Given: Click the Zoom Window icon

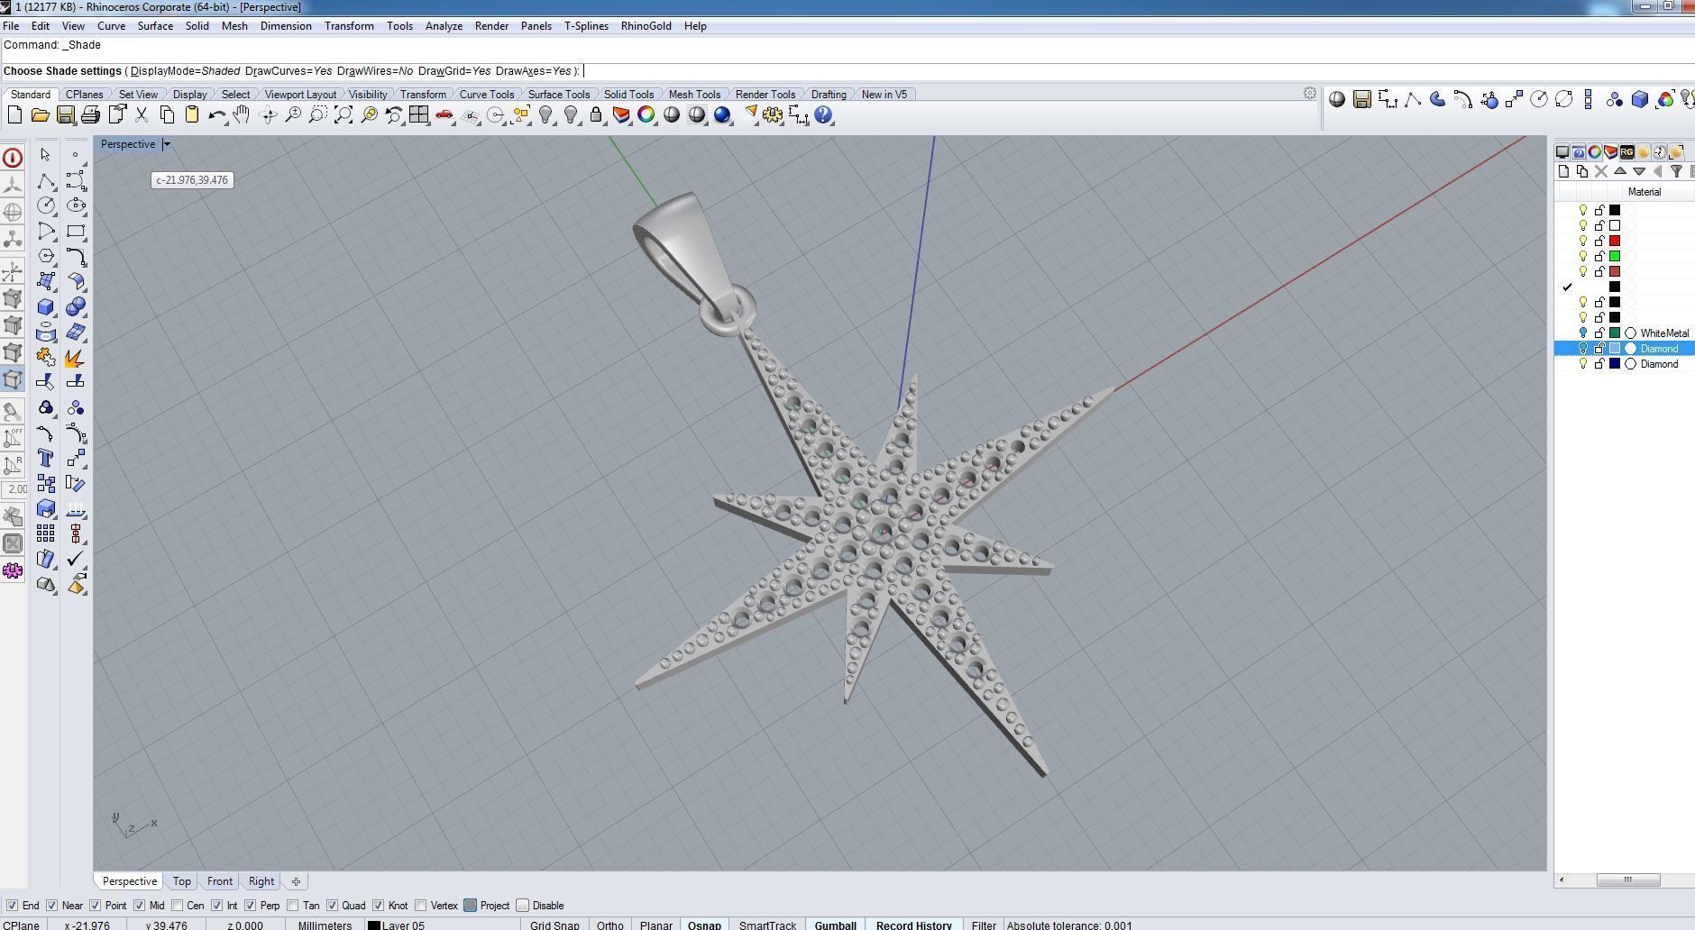Looking at the screenshot, I should 317,114.
